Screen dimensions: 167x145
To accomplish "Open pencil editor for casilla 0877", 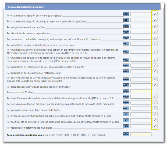I will tap(155, 85).
